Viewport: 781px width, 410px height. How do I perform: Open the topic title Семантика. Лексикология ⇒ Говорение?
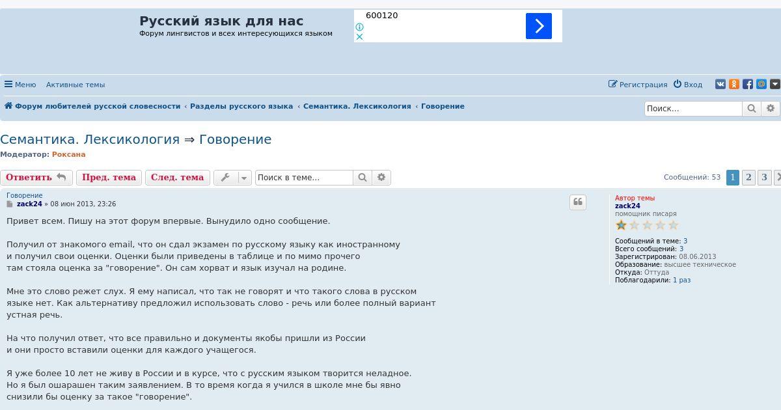(136, 139)
